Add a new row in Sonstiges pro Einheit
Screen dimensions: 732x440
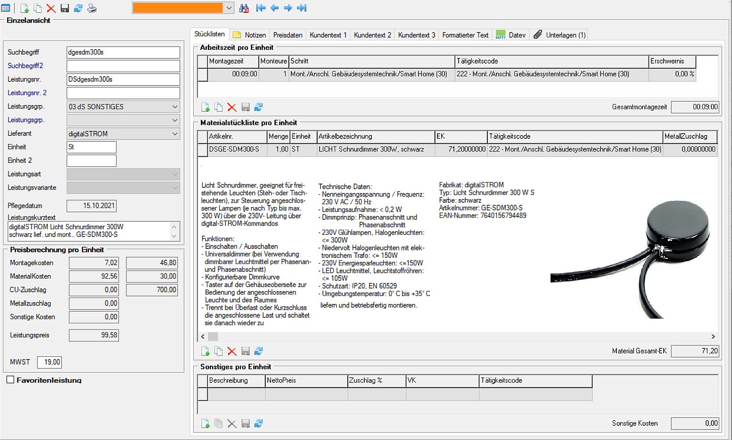pos(205,424)
